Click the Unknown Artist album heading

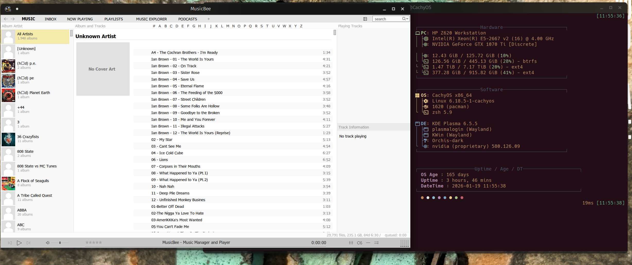96,36
